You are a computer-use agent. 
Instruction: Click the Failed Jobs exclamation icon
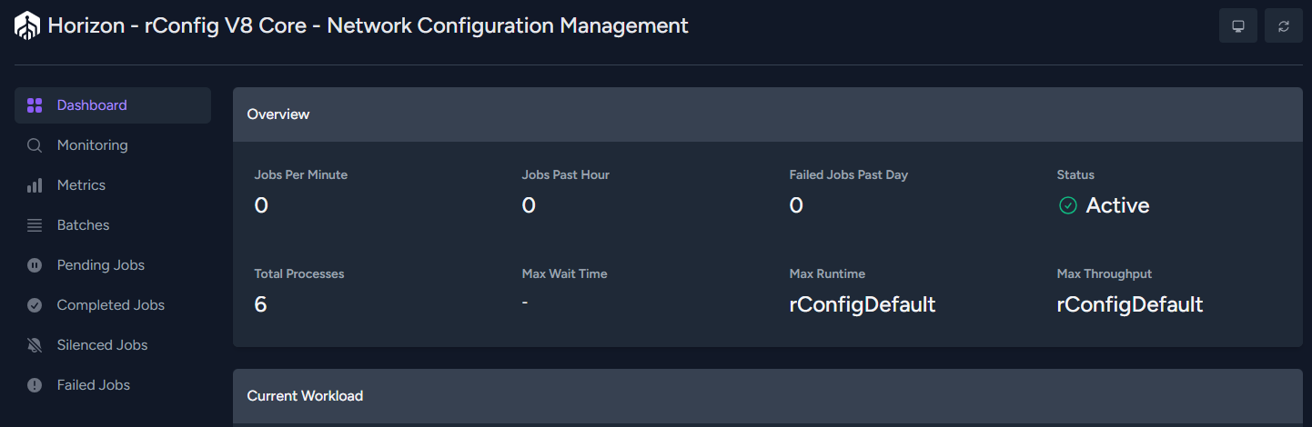point(35,385)
